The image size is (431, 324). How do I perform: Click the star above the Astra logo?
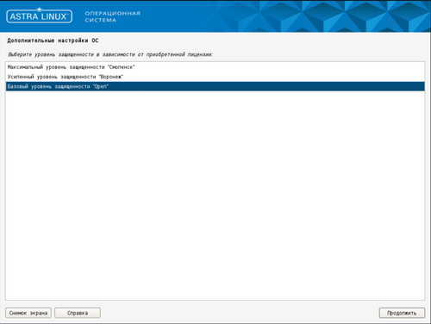40,9
